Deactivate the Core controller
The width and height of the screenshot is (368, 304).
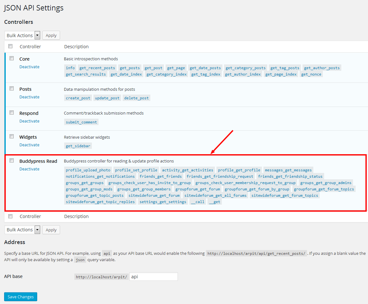click(x=29, y=67)
